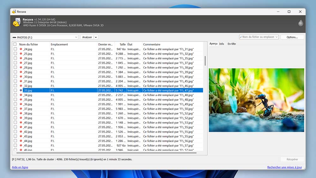Check the box for _36.jpg

(15, 104)
